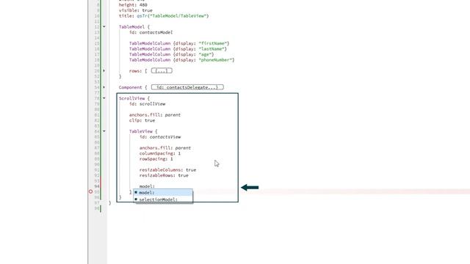Click 'resizableRows: true' line

pos(164,175)
